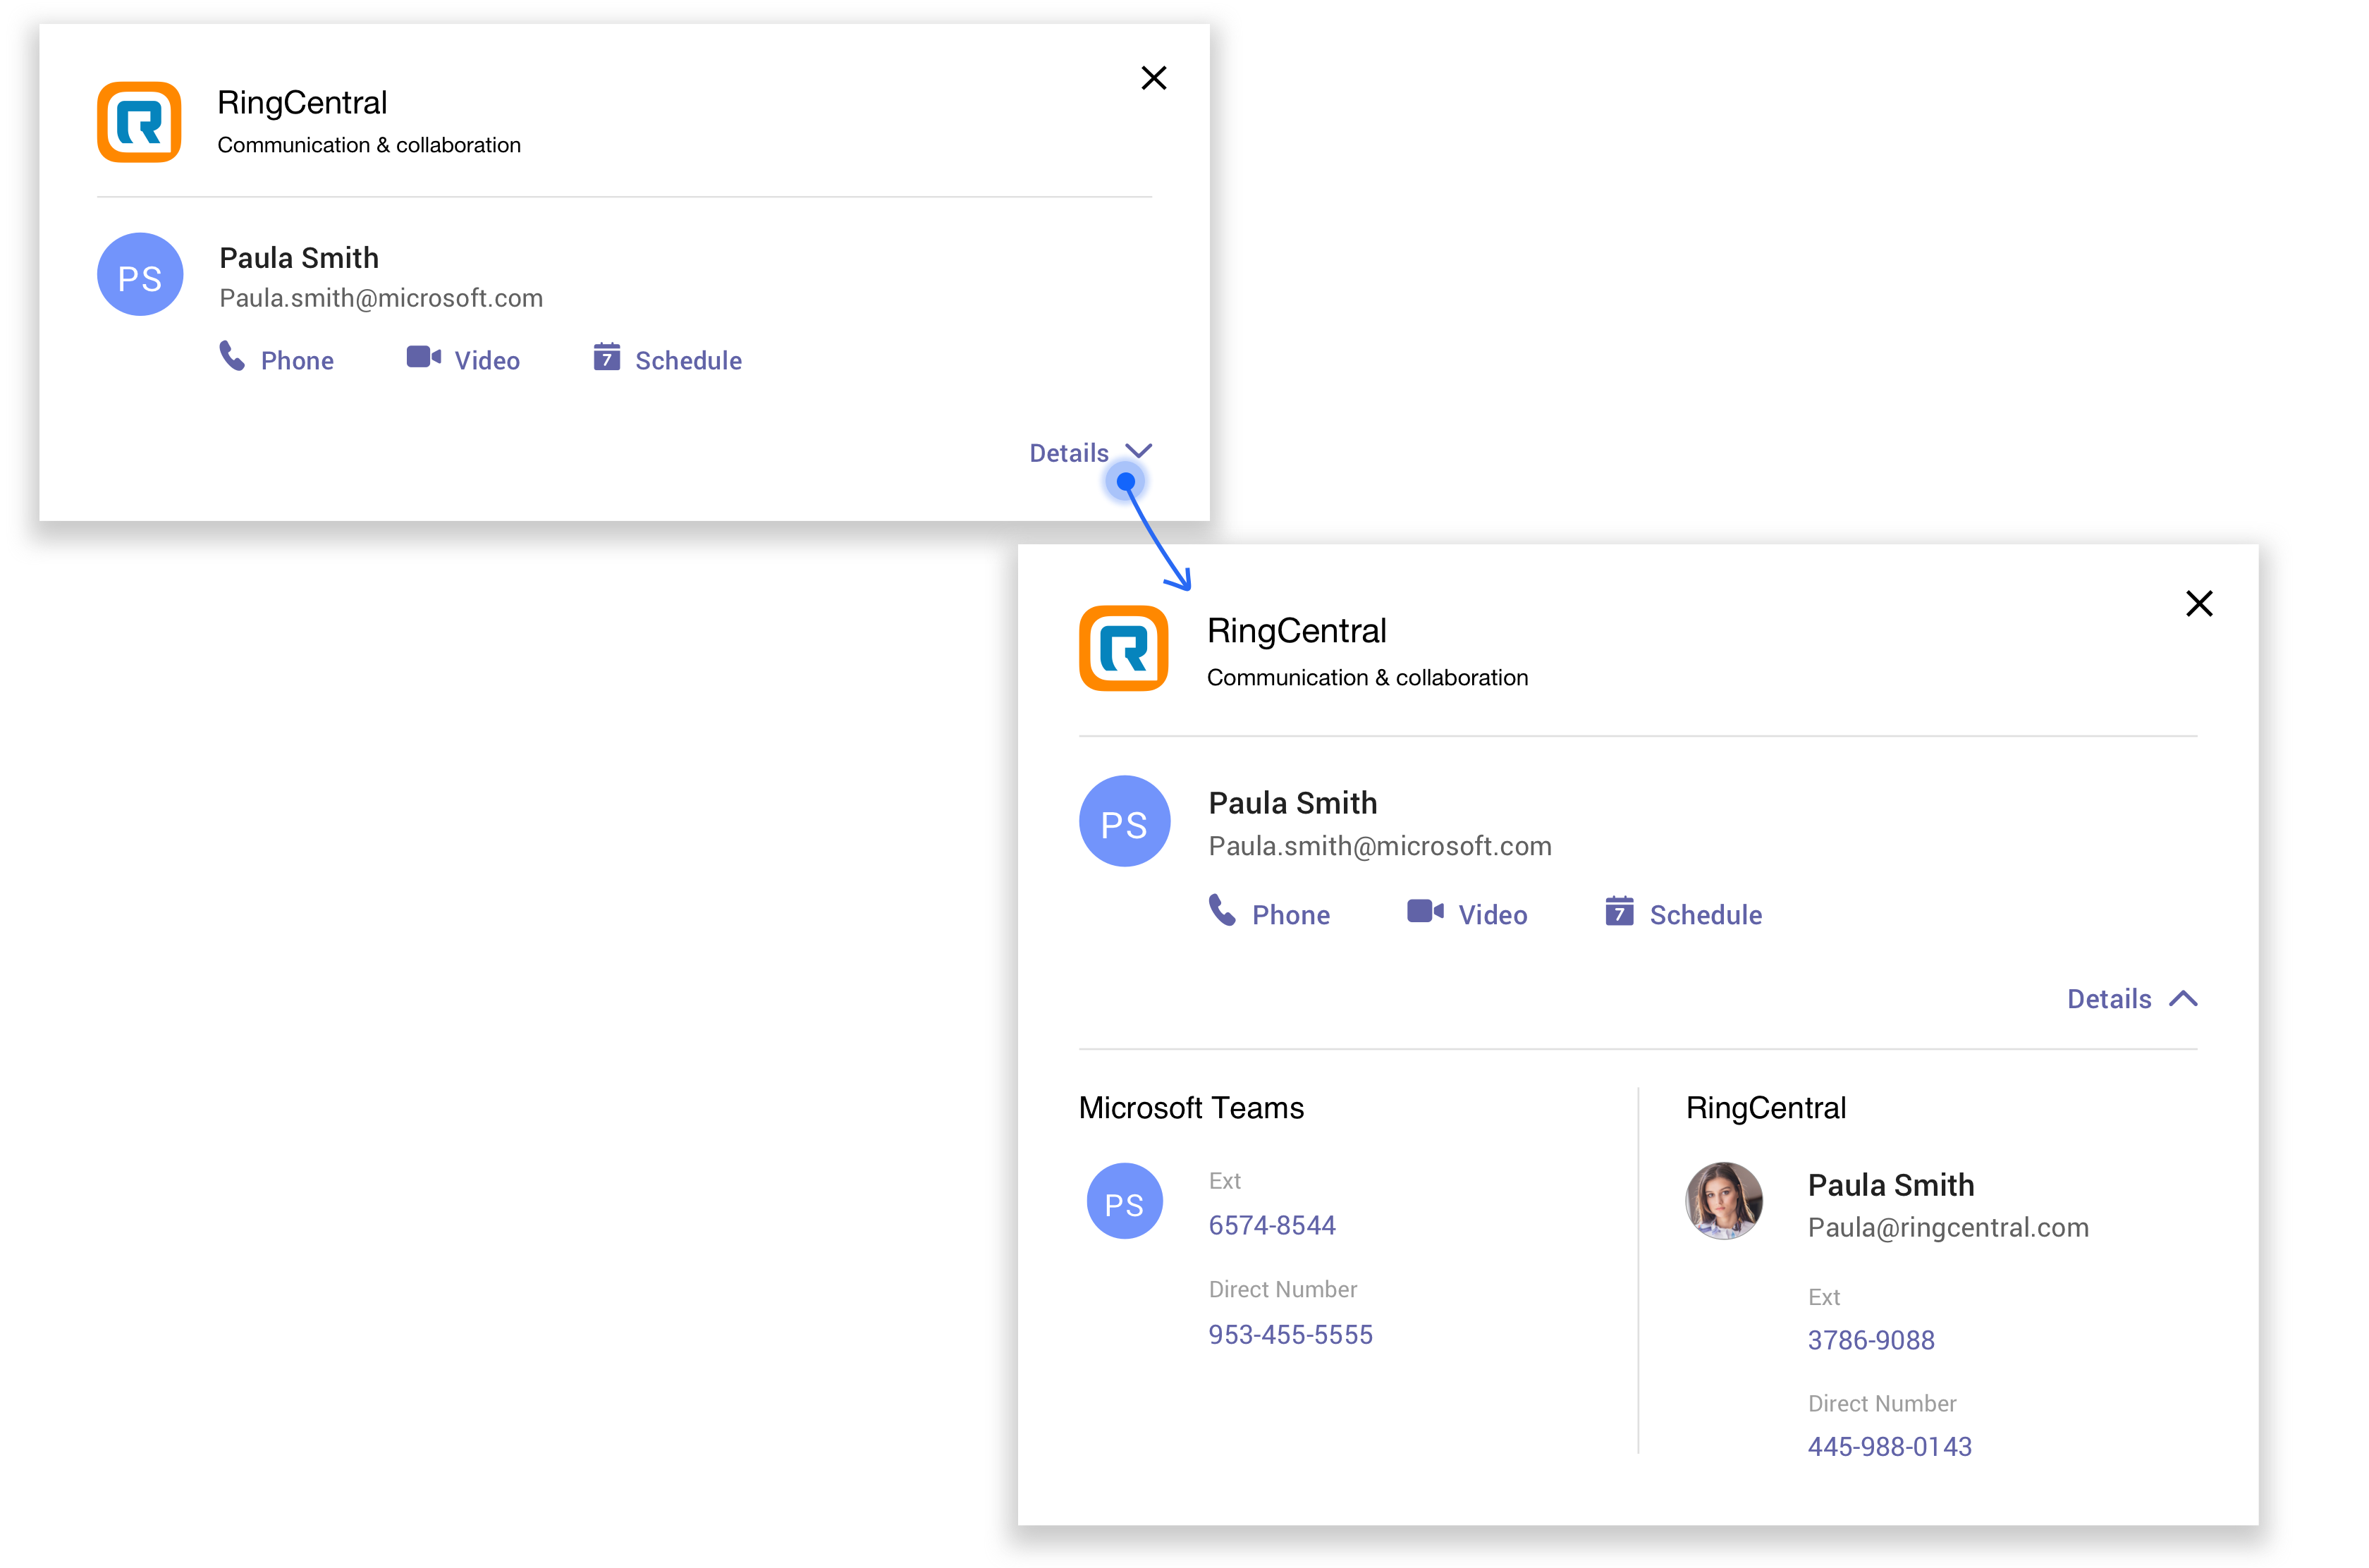Click Video camera icon in collapsed card

[x=423, y=357]
